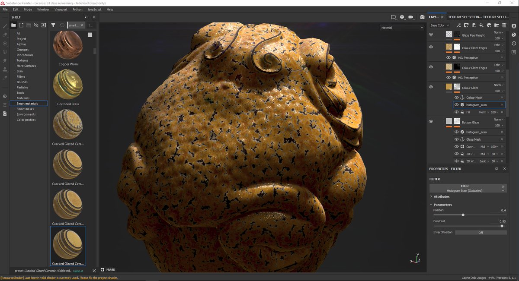Dismiss the preset deleted notification

click(94, 271)
